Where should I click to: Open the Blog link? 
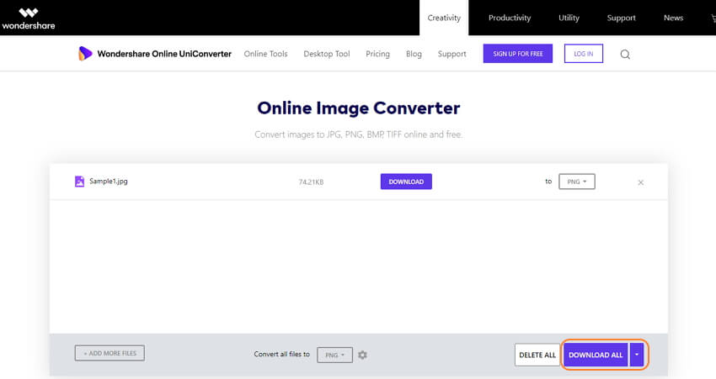tap(414, 54)
